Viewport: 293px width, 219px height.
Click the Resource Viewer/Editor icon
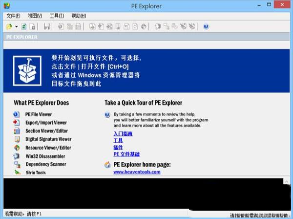(17, 148)
